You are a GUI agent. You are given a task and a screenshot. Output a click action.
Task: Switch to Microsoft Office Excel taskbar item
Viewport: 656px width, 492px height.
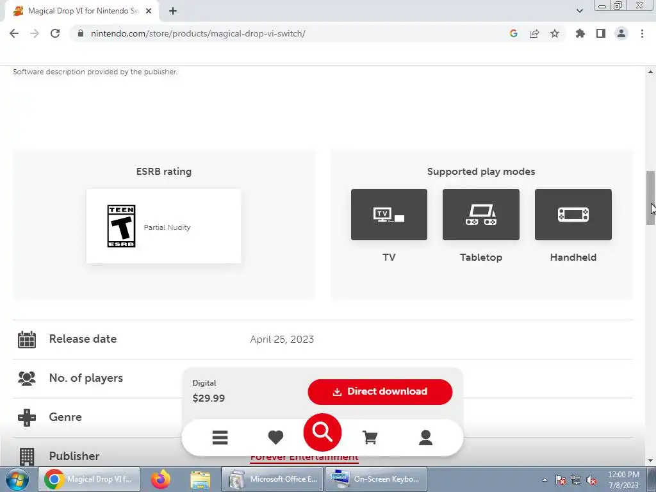[272, 479]
